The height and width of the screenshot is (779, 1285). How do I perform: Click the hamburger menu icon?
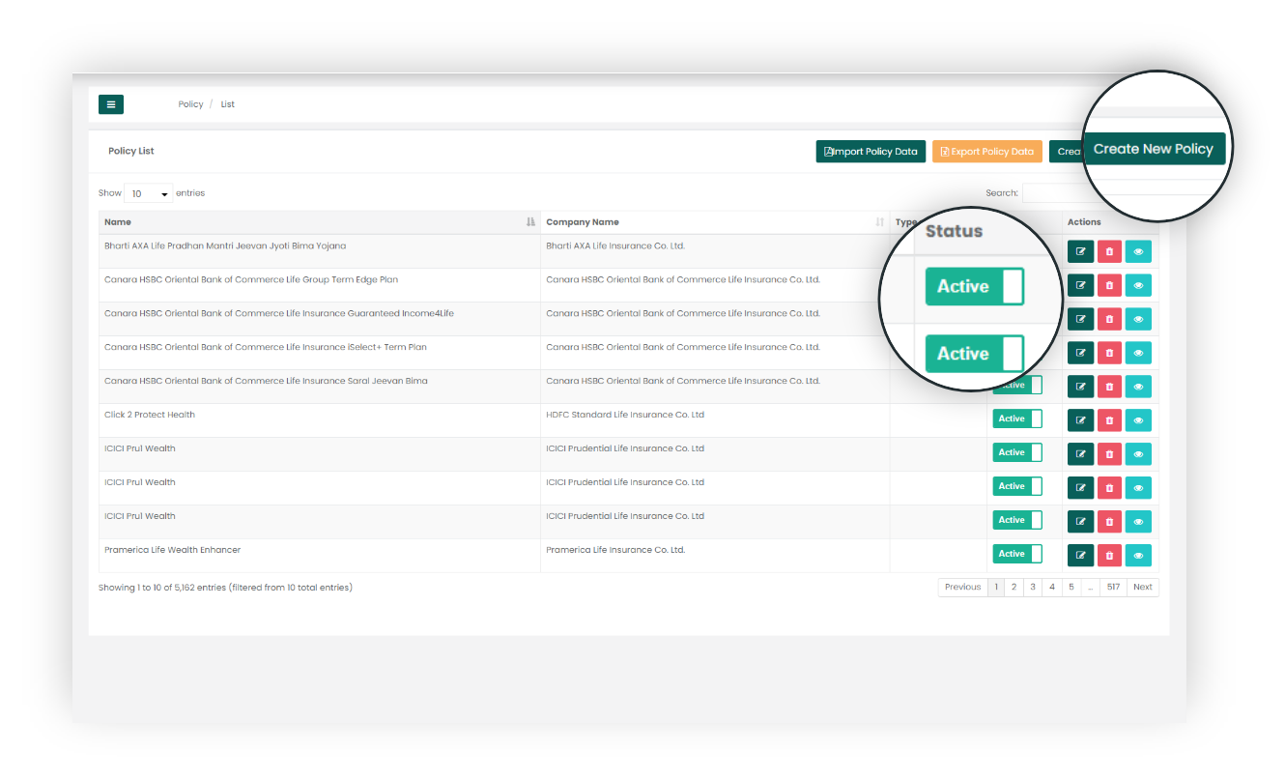tap(110, 104)
